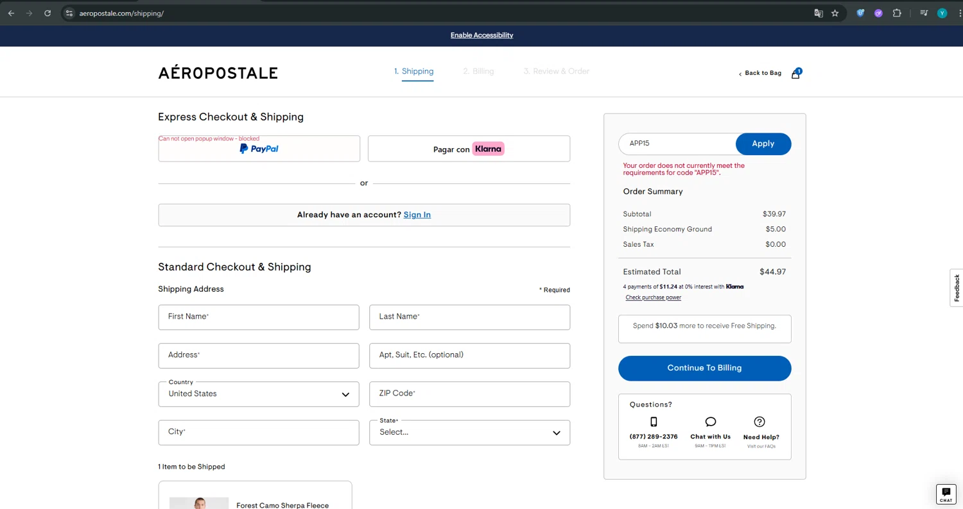Pay with PayPal express button
This screenshot has width=963, height=509.
259,149
